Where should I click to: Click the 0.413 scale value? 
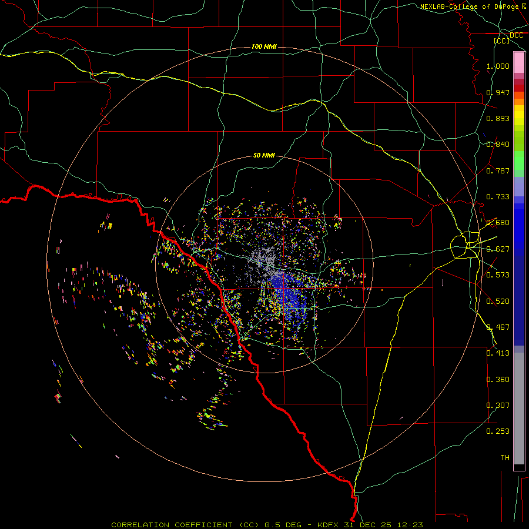[x=498, y=353]
